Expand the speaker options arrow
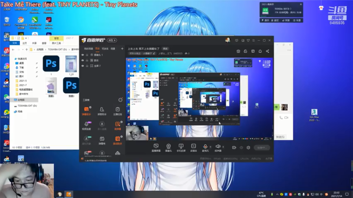Screen dimensions: 353x198 pos(223,147)
